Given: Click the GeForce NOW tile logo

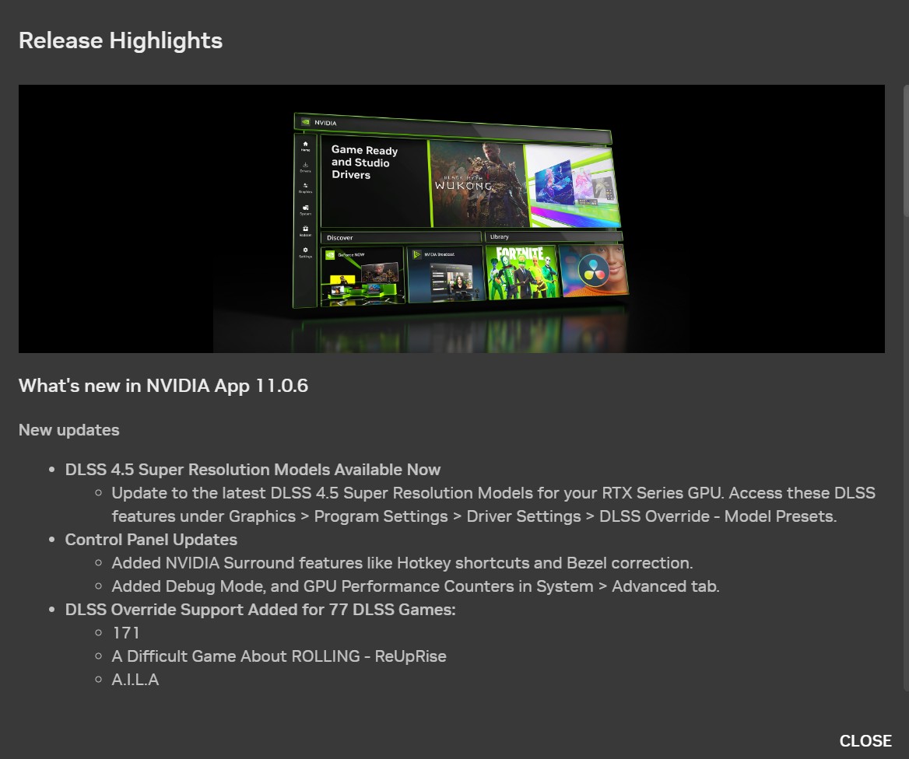Looking at the screenshot, I should [331, 254].
